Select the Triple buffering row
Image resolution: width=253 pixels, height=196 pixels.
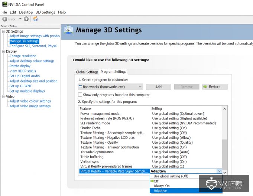click(x=150, y=157)
